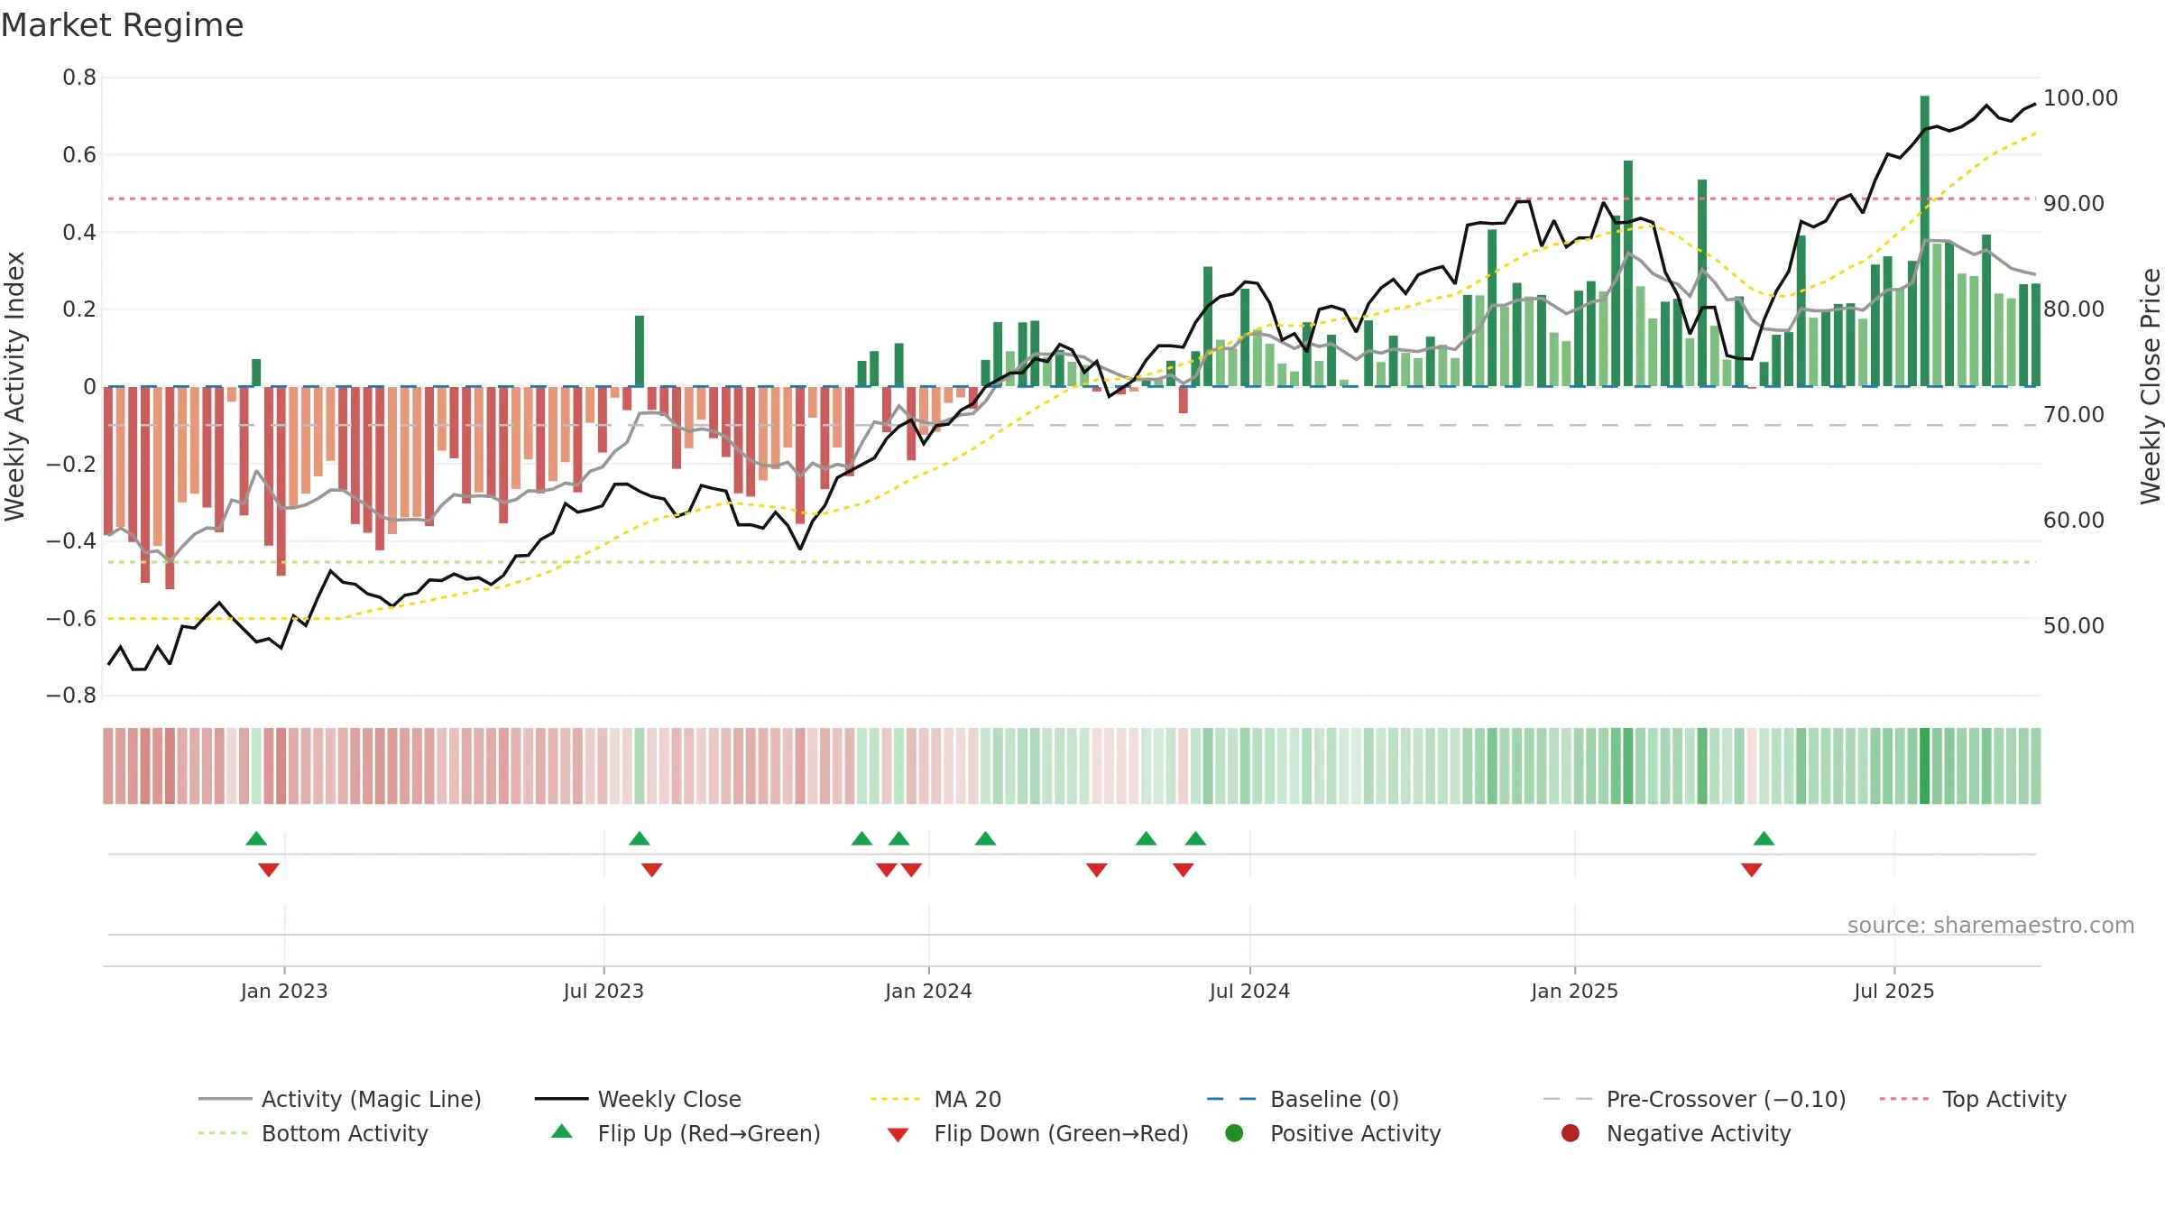
Task: Click the 90.00 price axis label
Action: tap(2074, 203)
